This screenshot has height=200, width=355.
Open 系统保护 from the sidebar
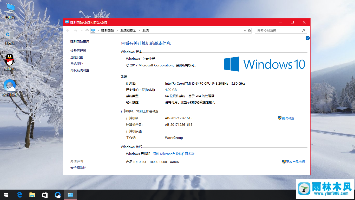tap(77, 64)
